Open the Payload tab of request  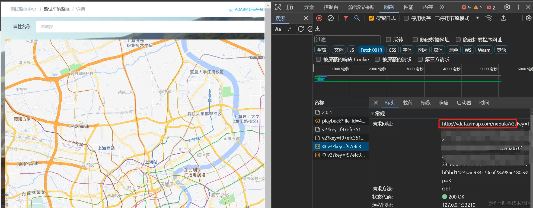[408, 103]
